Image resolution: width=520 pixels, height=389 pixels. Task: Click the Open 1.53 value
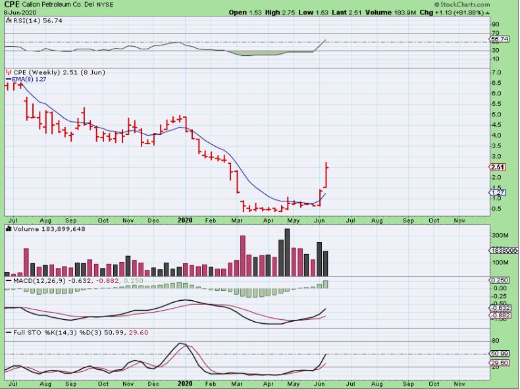coord(245,13)
